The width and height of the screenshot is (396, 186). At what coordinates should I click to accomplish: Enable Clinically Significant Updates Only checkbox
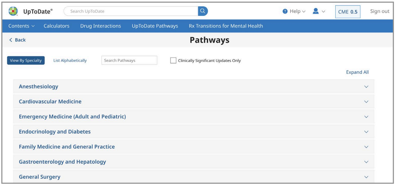(x=173, y=61)
